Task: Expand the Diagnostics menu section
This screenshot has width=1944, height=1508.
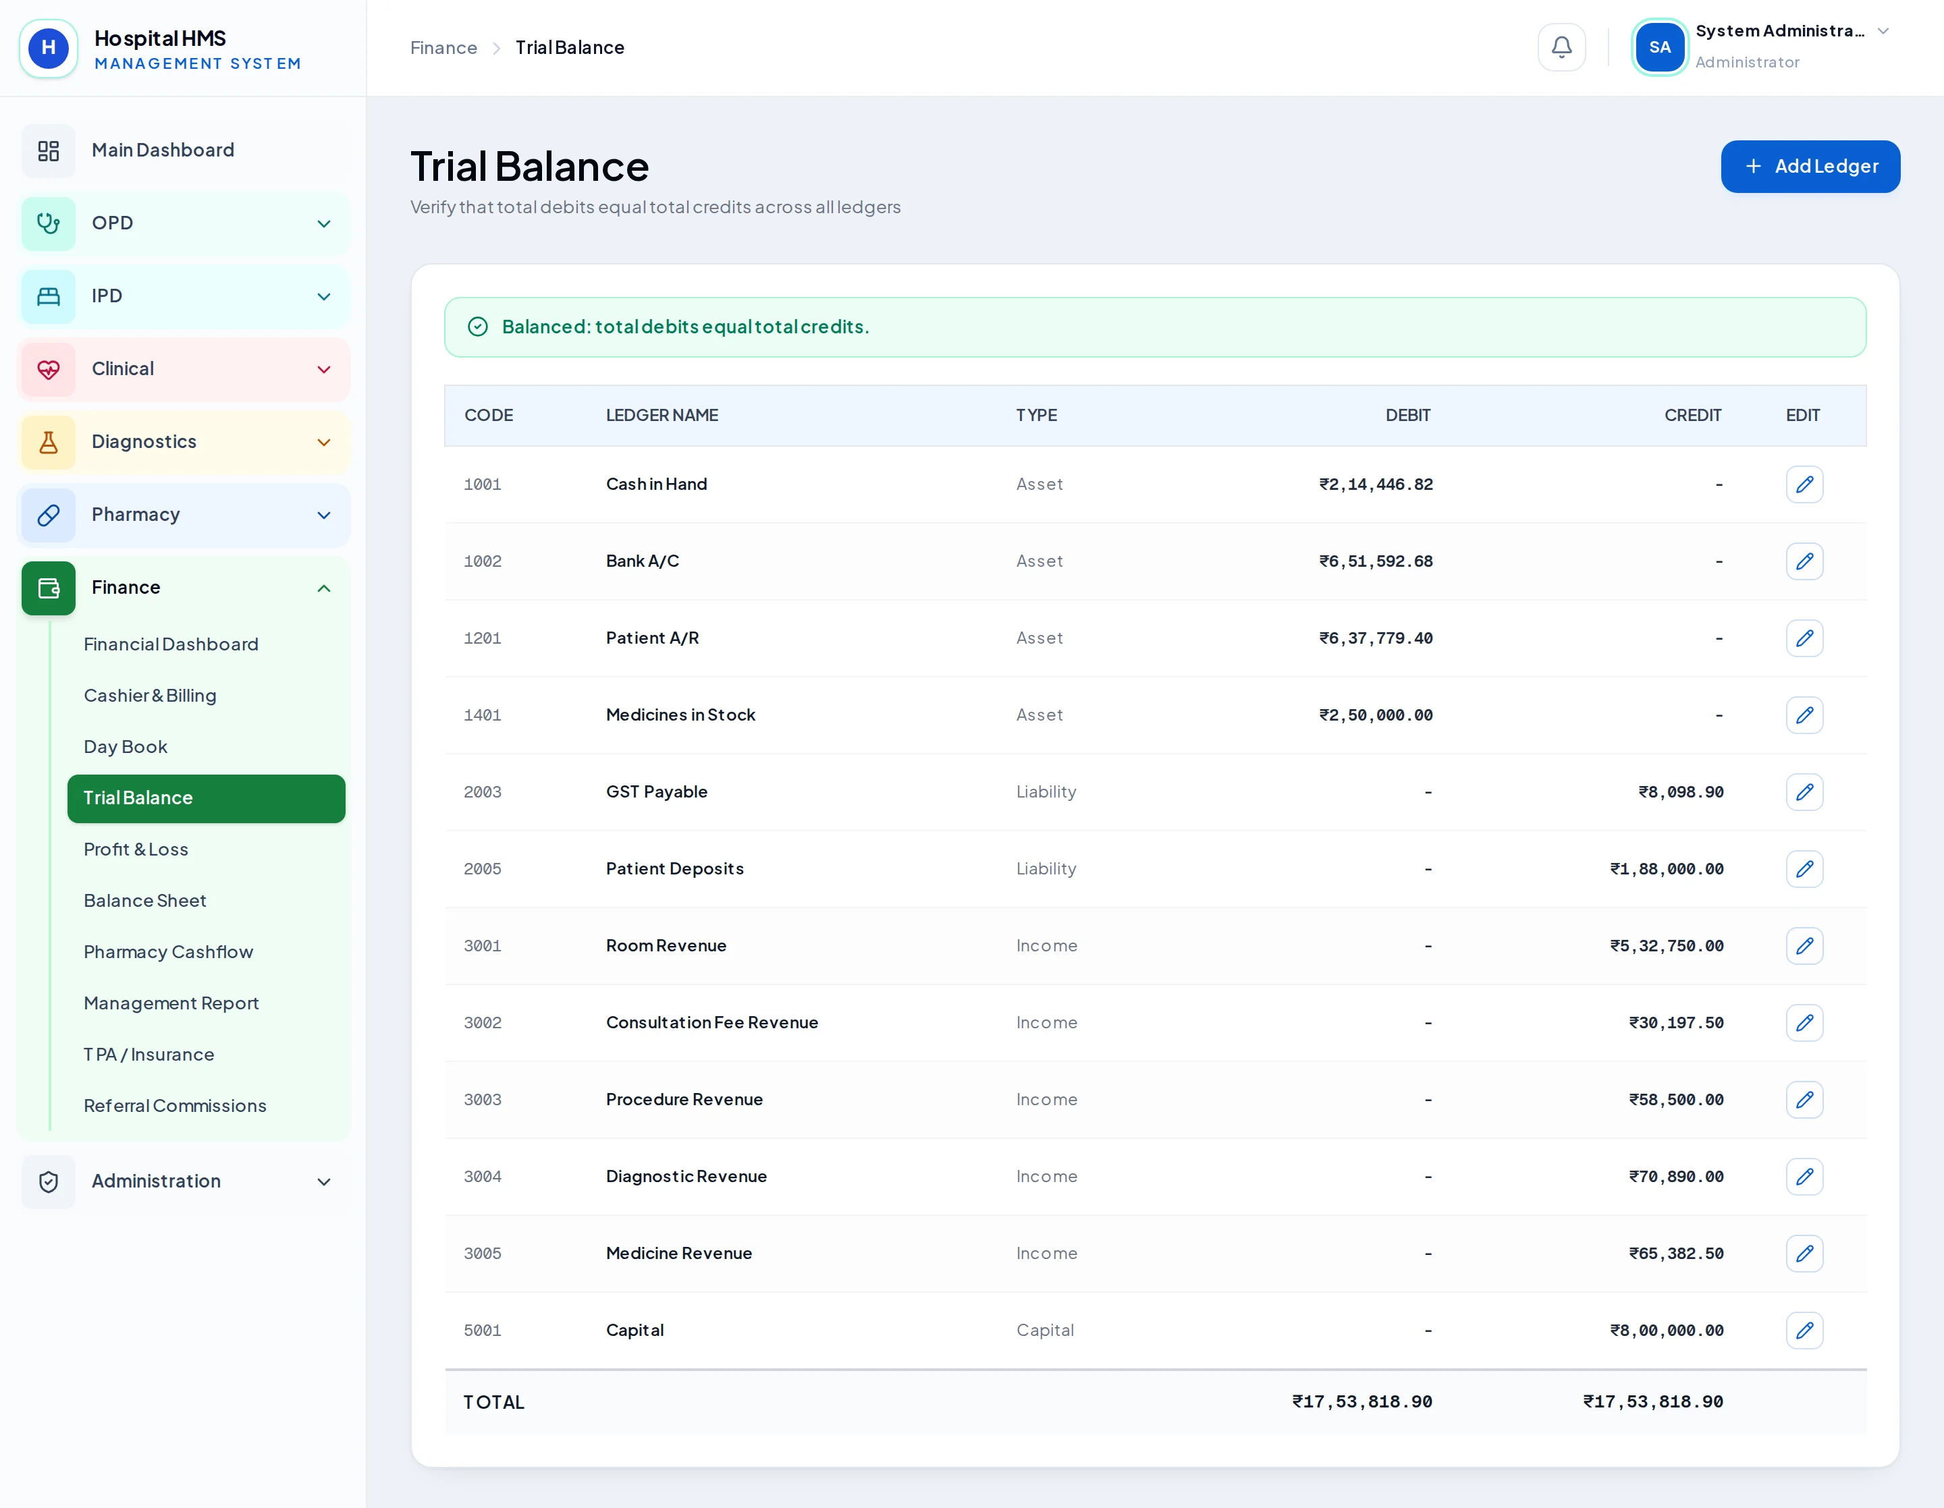Action: pyautogui.click(x=184, y=442)
